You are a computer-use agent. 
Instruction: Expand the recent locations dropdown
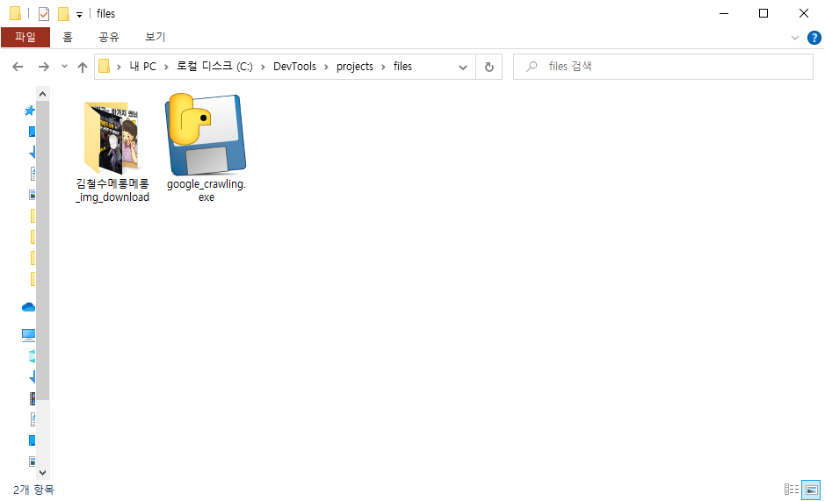click(x=64, y=67)
